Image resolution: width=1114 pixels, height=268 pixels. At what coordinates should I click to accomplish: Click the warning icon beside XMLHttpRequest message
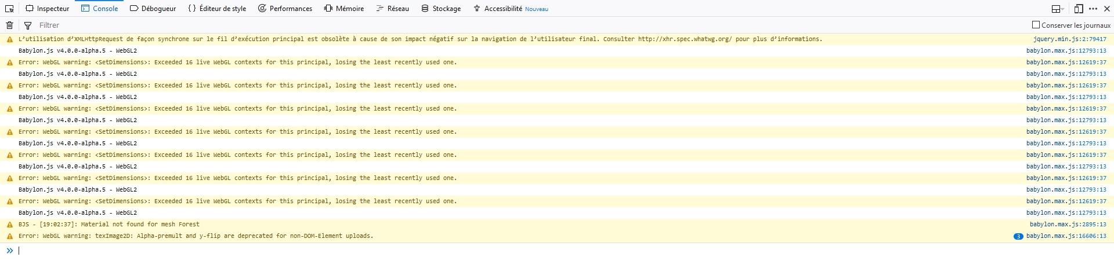(9, 39)
